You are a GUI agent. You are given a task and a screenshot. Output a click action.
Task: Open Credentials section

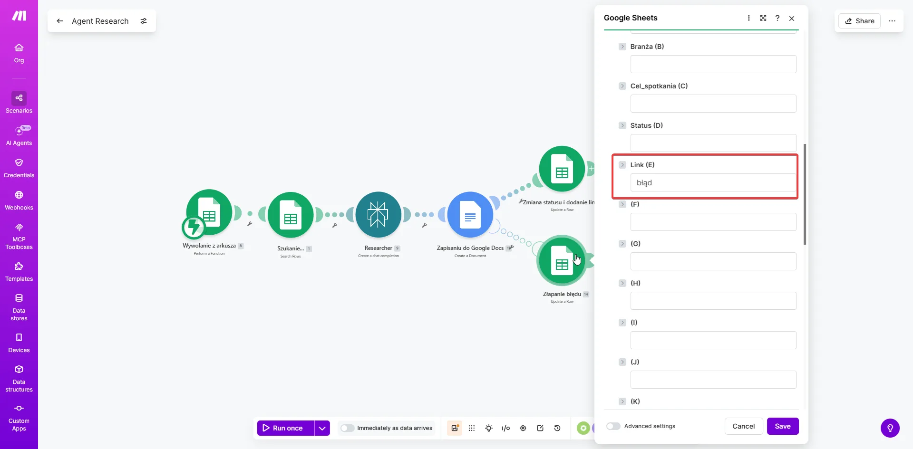(19, 168)
